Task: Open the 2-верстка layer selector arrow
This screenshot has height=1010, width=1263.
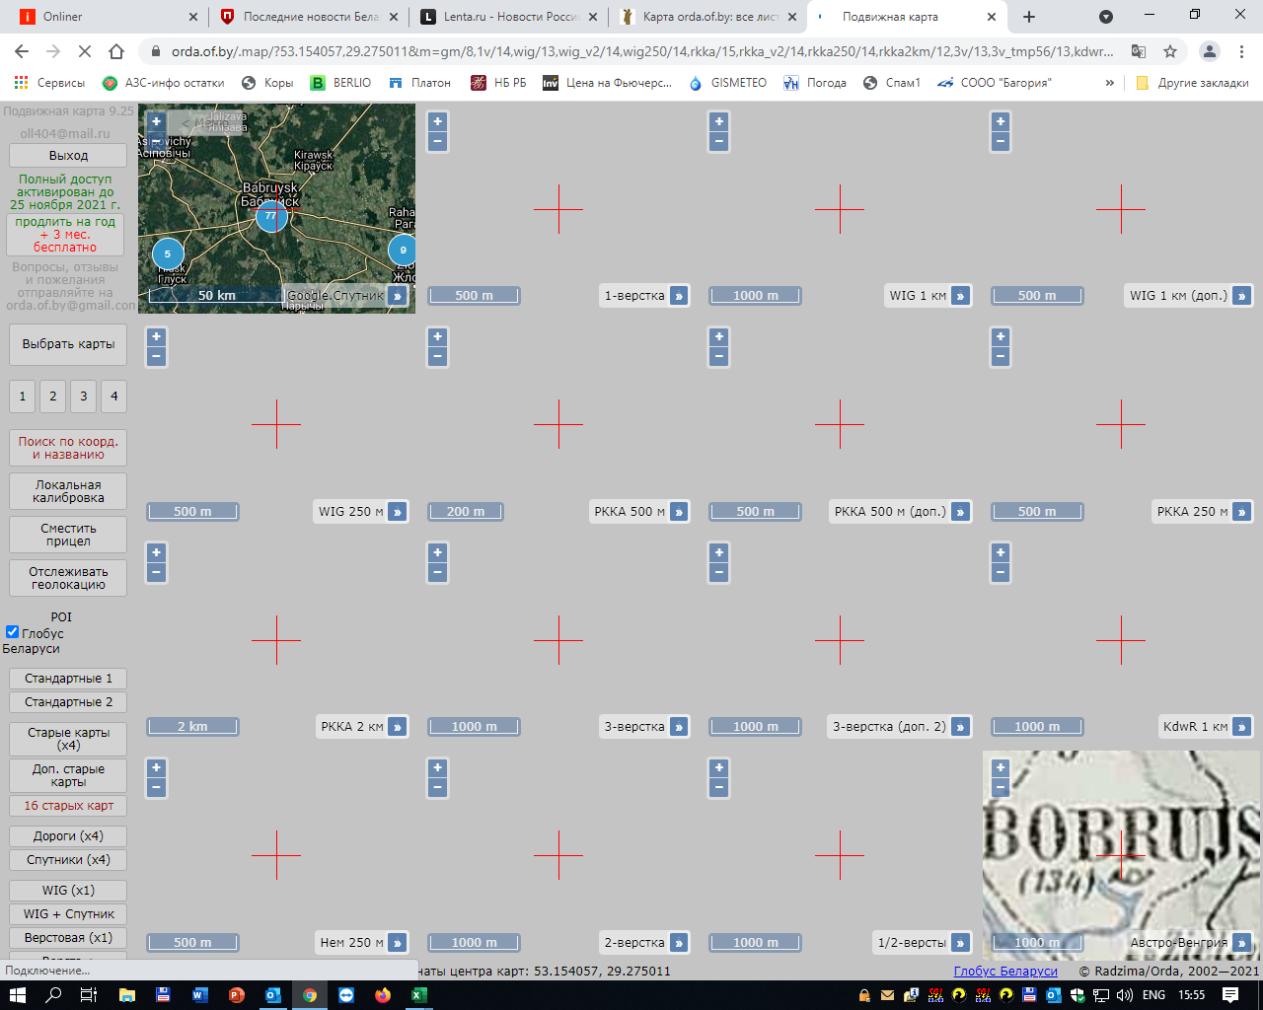Action: (x=679, y=943)
